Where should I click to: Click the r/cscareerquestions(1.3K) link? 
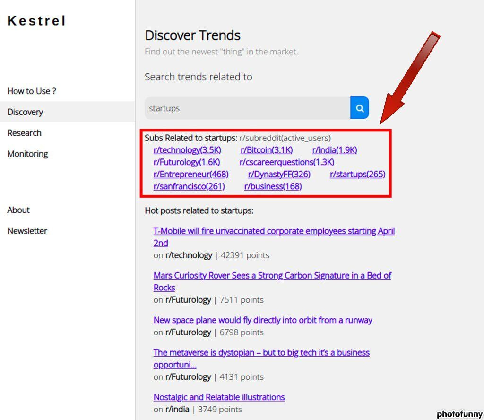pyautogui.click(x=287, y=162)
